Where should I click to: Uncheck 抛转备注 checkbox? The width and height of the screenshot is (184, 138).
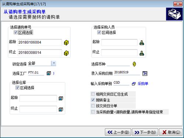click(93, 100)
